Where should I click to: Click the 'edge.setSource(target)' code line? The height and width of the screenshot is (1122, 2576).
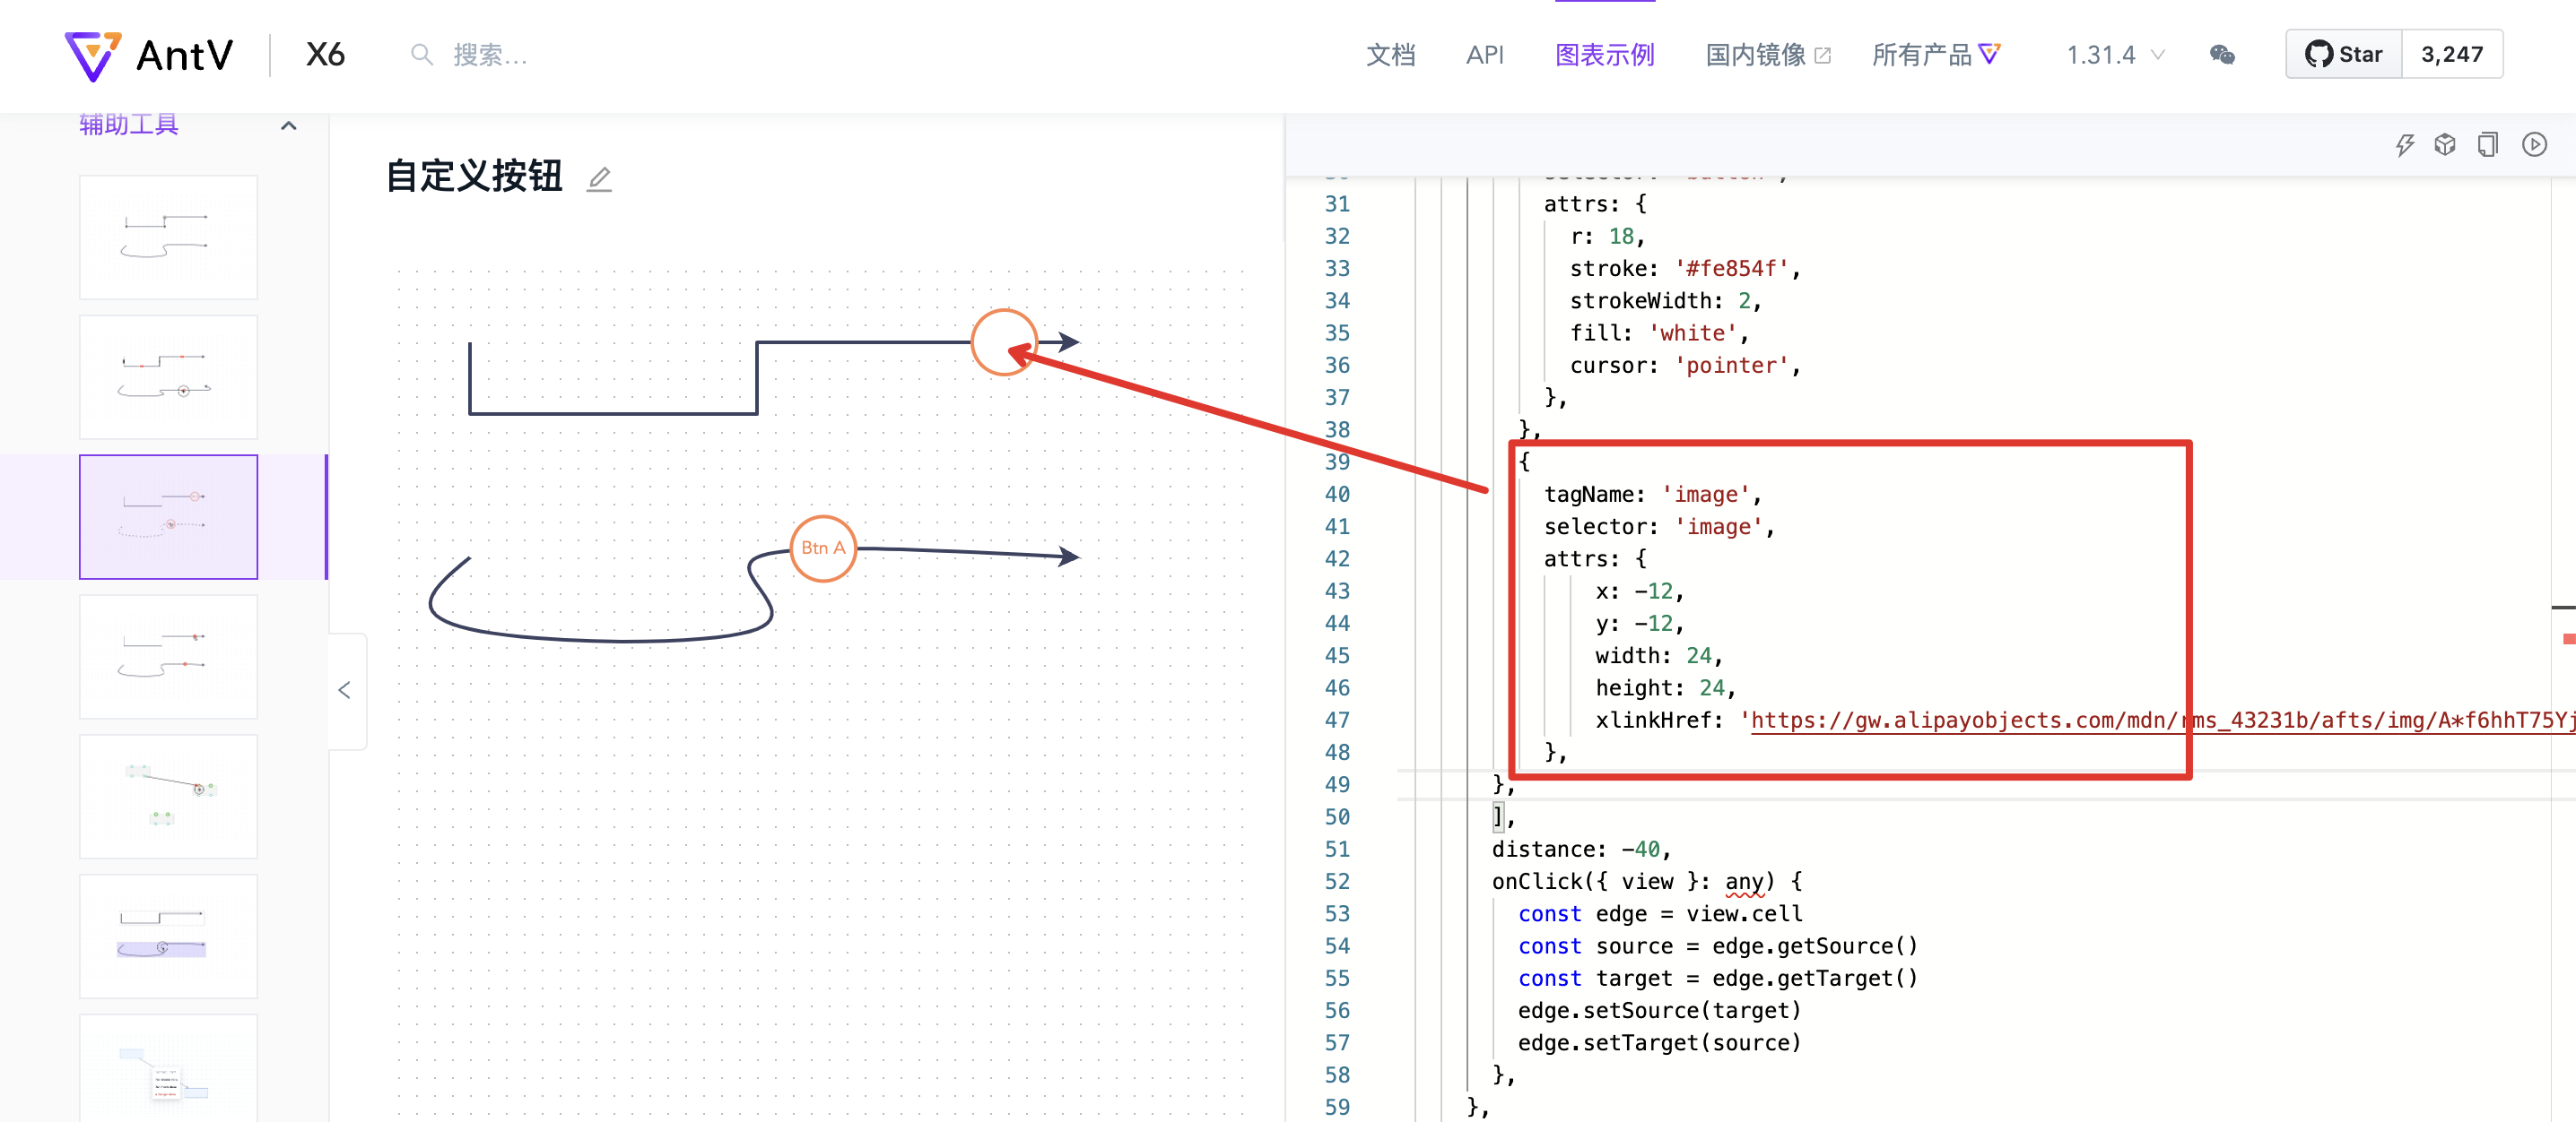1659,1011
